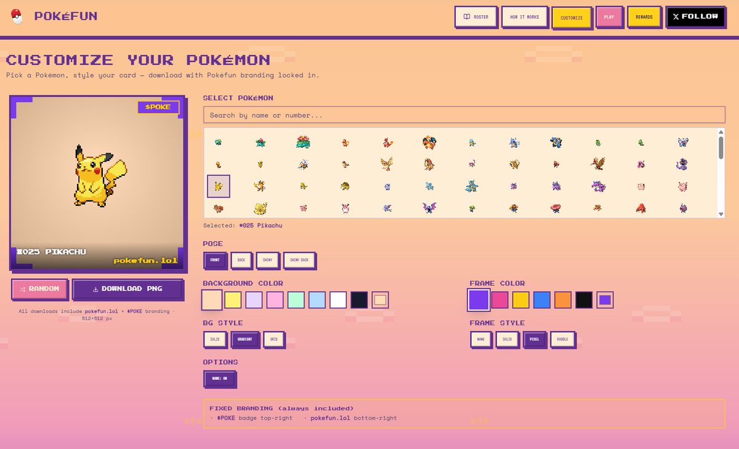Choose the Clefable sprite
739x449 pixels.
click(682, 186)
